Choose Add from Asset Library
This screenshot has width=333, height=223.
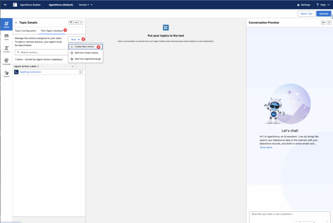[86, 53]
